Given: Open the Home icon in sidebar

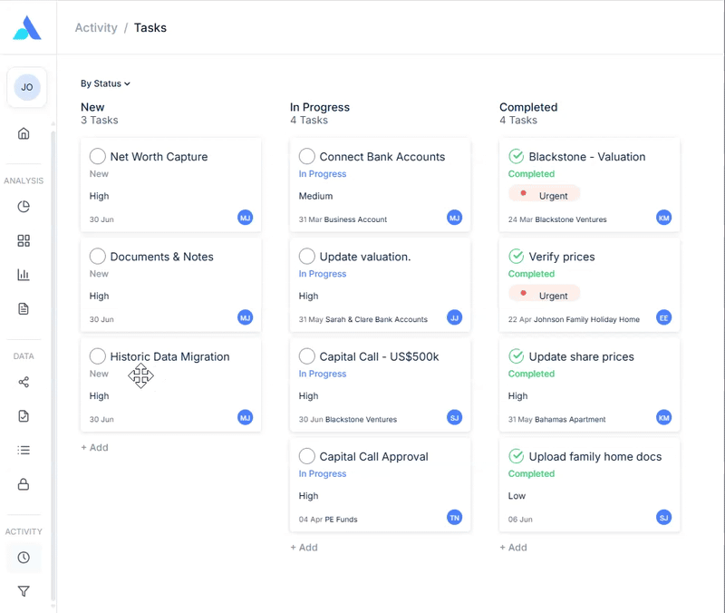Looking at the screenshot, I should point(24,133).
